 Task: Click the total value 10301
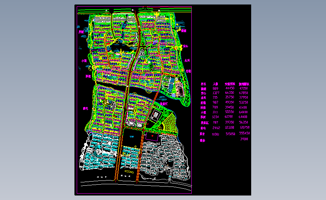(x=215, y=134)
